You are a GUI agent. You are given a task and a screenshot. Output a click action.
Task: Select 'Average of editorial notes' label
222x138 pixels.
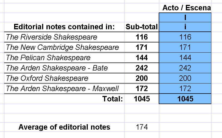[x=64, y=127]
